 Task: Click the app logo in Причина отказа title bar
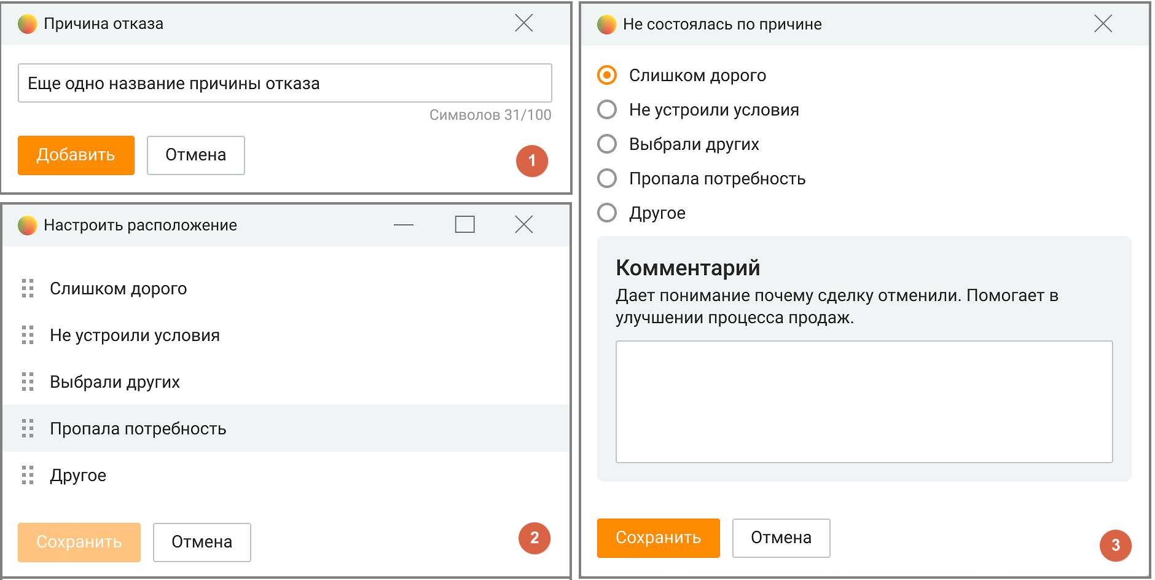point(28,24)
